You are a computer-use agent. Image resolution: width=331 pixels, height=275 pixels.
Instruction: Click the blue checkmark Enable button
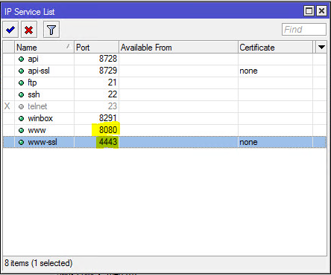pos(10,30)
